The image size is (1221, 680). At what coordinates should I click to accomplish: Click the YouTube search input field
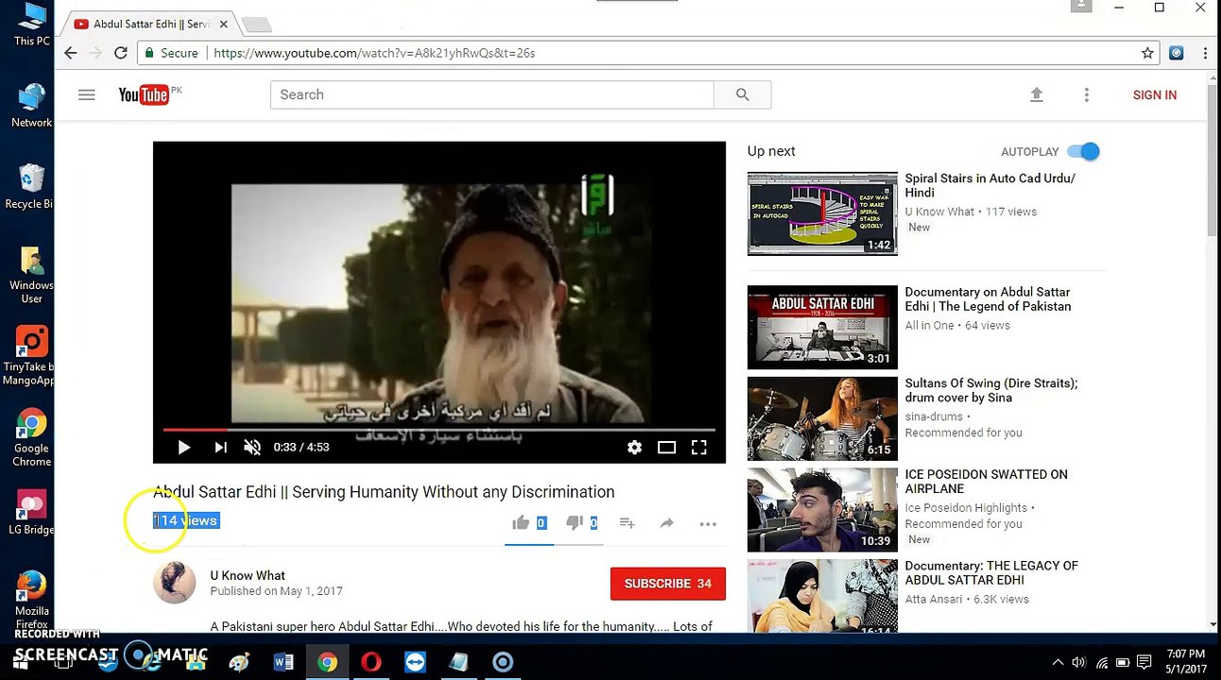click(x=492, y=94)
